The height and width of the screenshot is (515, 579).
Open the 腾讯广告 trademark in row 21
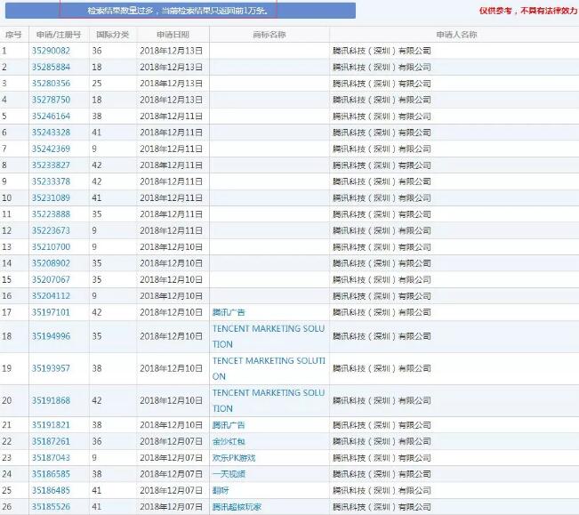tap(229, 425)
